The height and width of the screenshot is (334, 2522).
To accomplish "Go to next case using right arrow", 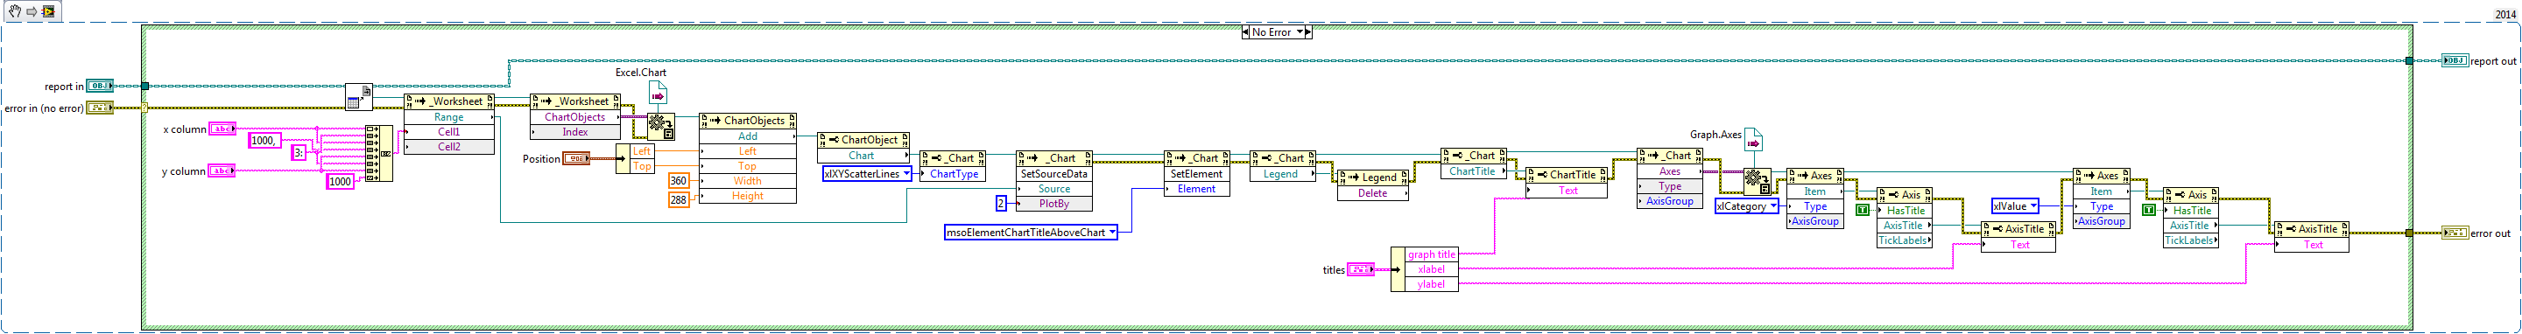I will [x=1308, y=32].
